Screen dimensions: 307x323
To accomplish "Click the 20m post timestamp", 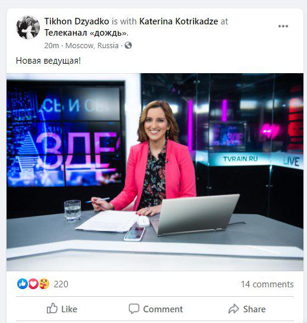I will pos(52,46).
